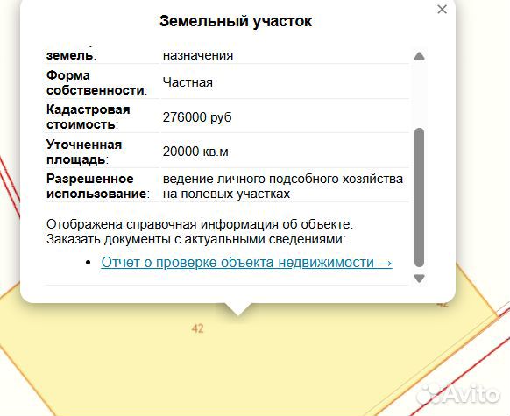Click the Земельный участок popup title
510x416 pixels.
click(x=236, y=21)
